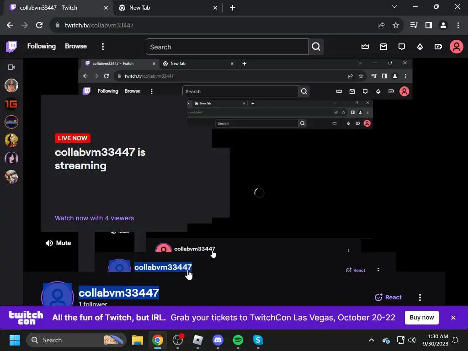Click the Twitch logo home icon
Screen dimensions: 468x351
click(11, 47)
